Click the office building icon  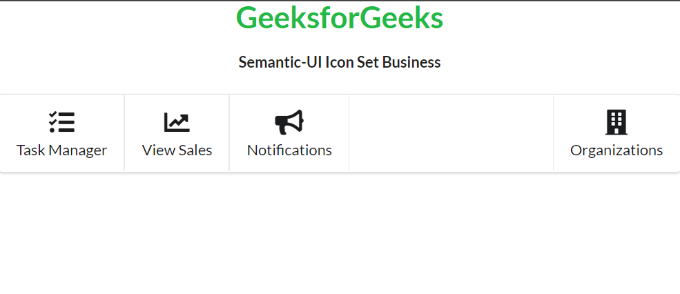point(616,122)
